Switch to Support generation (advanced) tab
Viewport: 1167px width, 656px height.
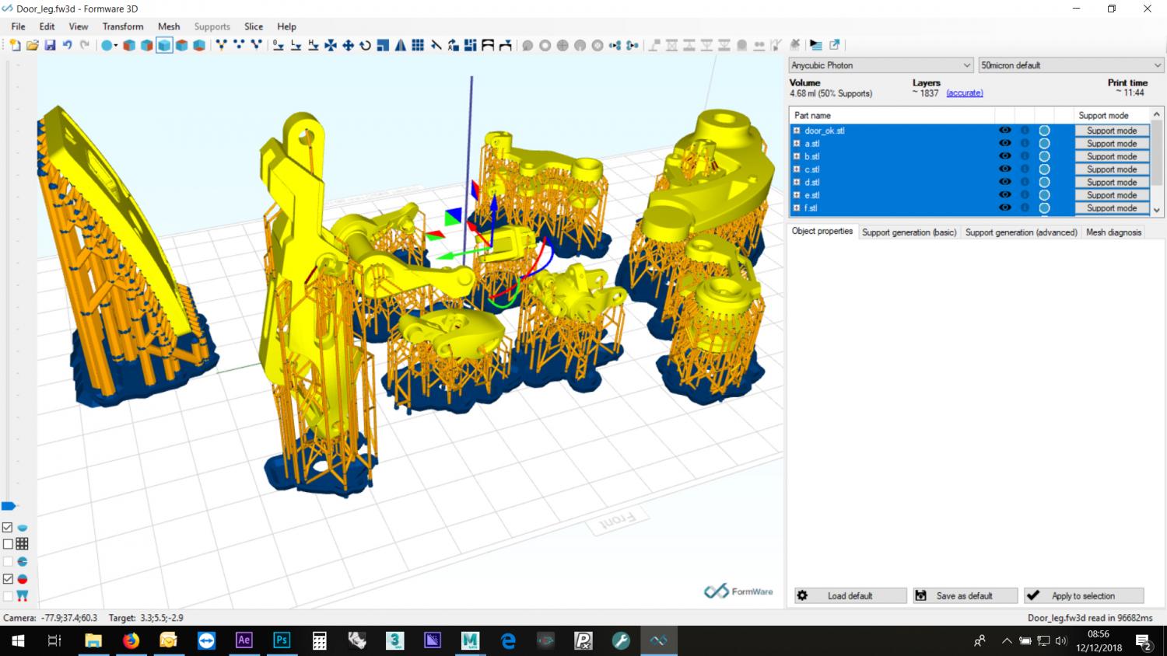pyautogui.click(x=1022, y=232)
